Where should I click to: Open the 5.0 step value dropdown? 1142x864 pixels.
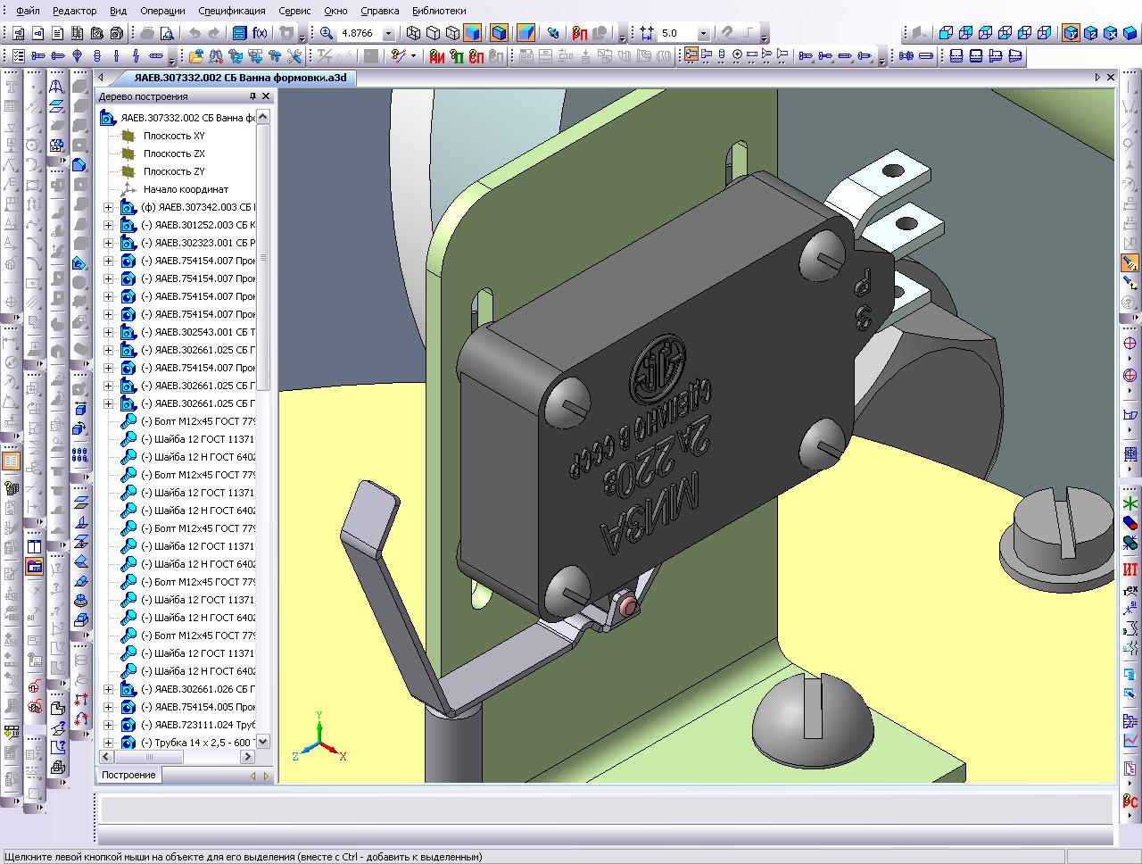point(703,34)
